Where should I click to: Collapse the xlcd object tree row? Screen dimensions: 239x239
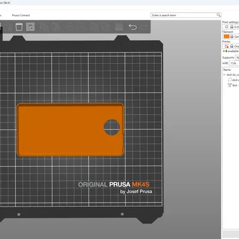(x=224, y=75)
